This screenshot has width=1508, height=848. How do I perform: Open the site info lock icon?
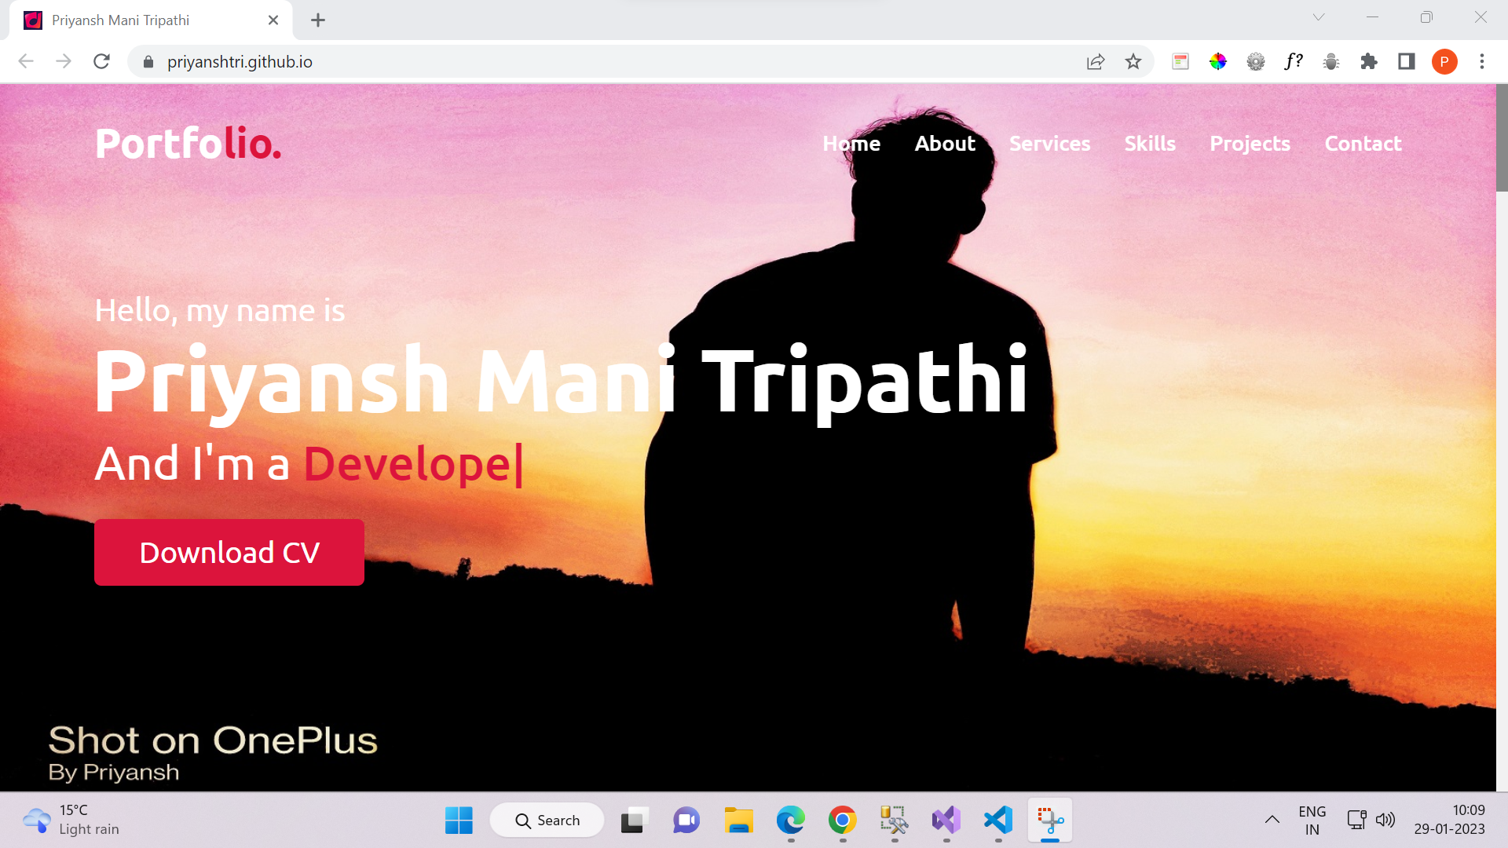click(148, 62)
